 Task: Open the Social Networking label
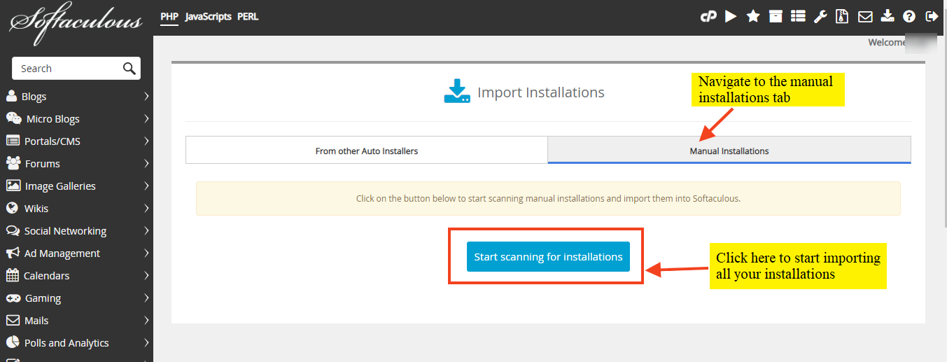pyautogui.click(x=65, y=231)
